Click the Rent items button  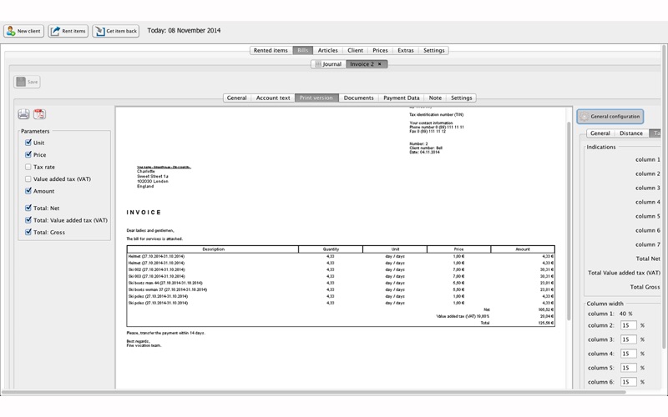pyautogui.click(x=68, y=31)
